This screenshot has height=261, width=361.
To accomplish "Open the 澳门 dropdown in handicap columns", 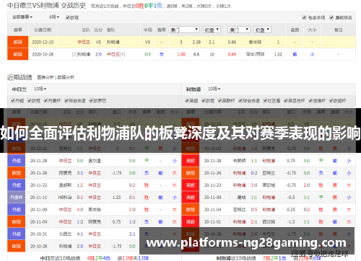I will (239, 30).
